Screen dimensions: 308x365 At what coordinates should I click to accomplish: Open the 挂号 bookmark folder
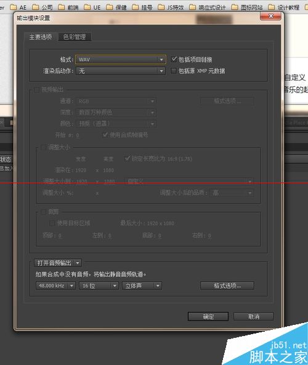pos(142,7)
